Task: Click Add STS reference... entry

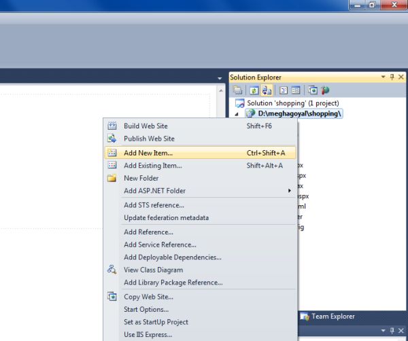Action: (x=200, y=205)
